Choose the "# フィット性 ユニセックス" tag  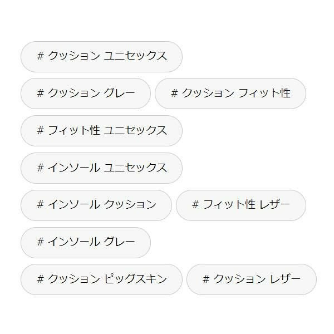pos(101,130)
